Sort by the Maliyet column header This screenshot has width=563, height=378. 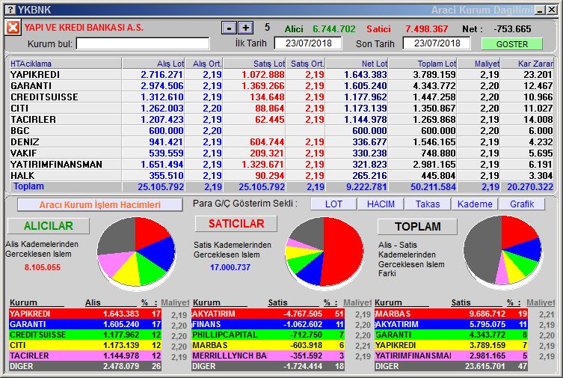point(479,64)
